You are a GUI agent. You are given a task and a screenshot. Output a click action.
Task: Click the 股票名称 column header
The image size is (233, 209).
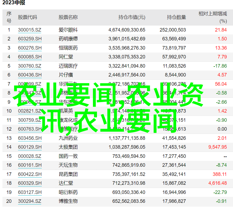point(68,17)
